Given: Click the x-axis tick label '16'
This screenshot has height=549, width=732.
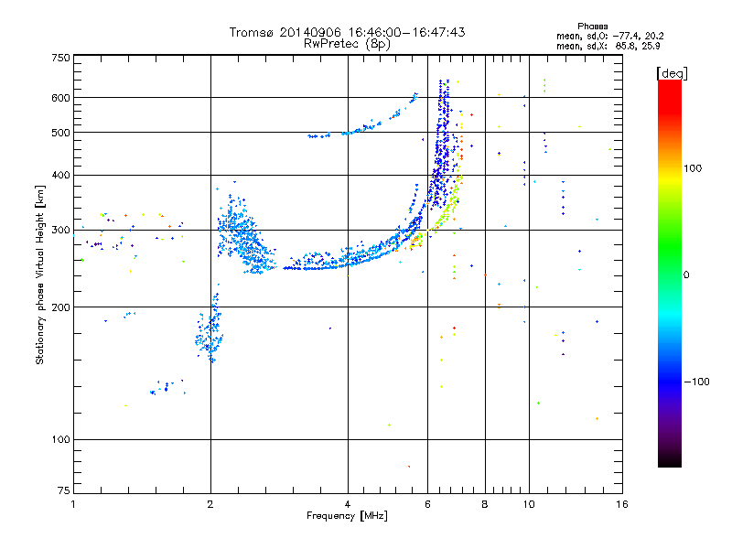Looking at the screenshot, I should [x=622, y=504].
